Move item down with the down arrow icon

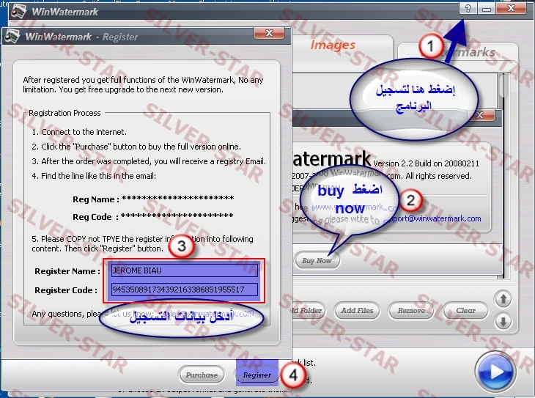tap(503, 322)
